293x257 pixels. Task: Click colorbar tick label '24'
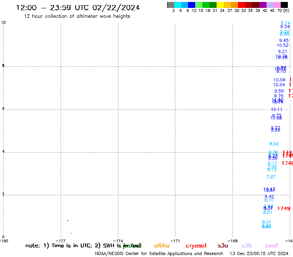pos(222,11)
